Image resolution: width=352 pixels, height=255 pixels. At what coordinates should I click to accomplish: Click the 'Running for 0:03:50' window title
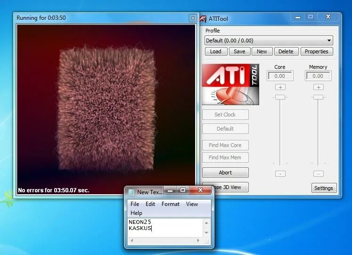pos(41,18)
